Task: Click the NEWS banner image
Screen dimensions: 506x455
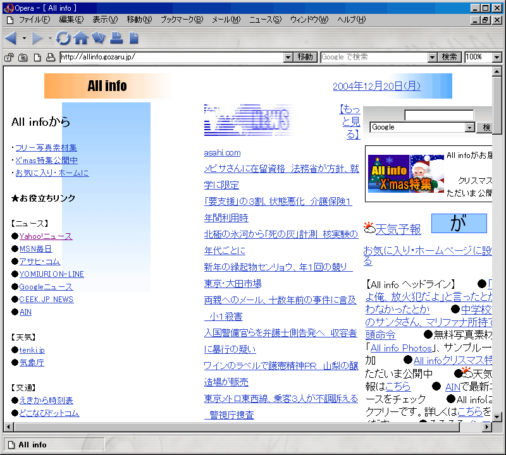Action: point(249,120)
